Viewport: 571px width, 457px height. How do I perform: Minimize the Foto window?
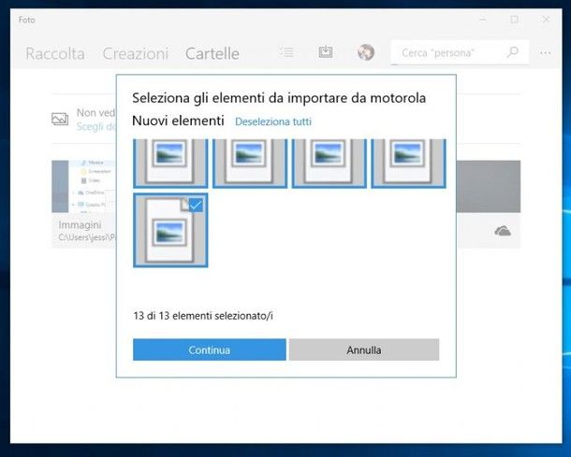click(x=483, y=20)
